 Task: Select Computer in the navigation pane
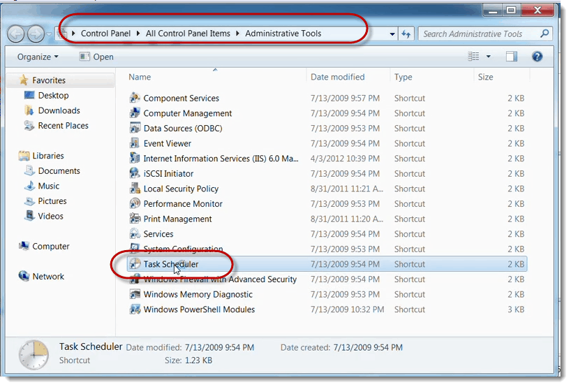tap(51, 247)
